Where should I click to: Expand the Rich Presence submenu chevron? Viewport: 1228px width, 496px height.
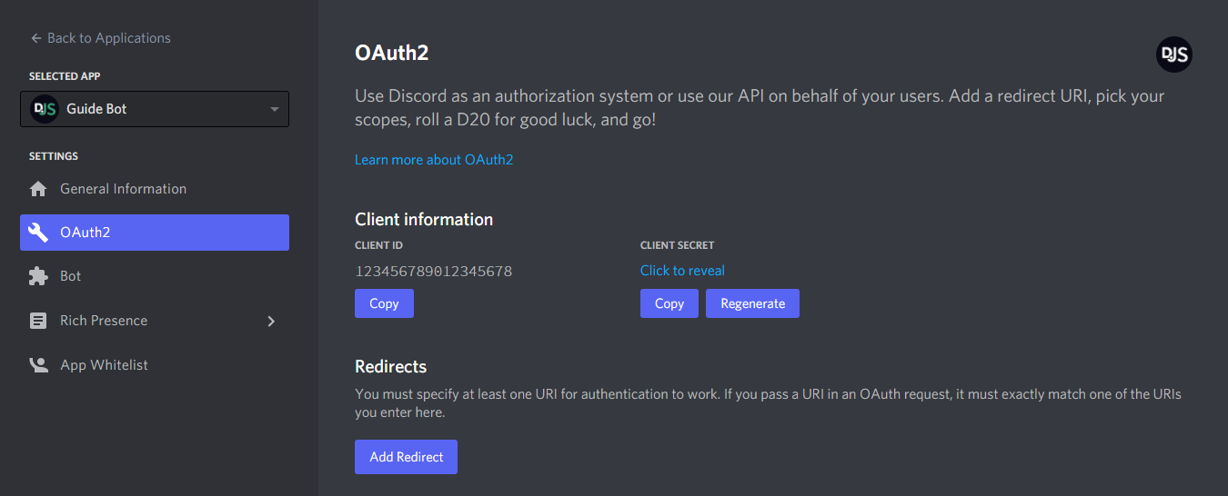coord(271,321)
